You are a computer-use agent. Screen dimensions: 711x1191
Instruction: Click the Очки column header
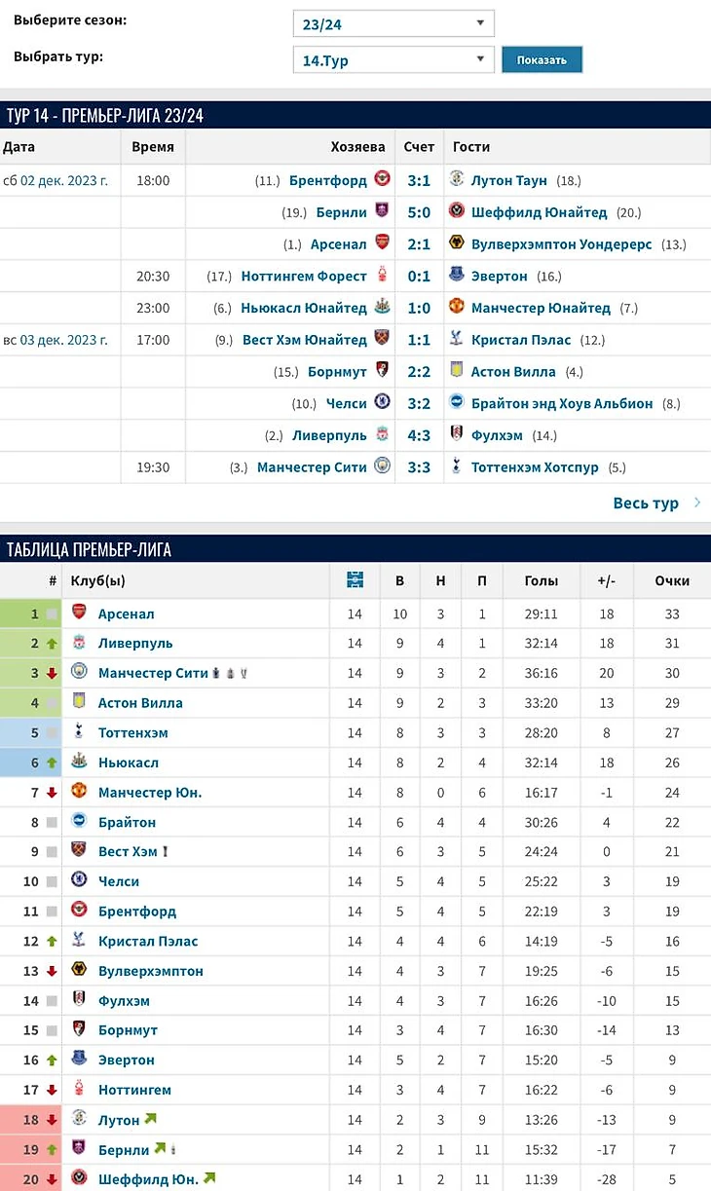click(672, 580)
